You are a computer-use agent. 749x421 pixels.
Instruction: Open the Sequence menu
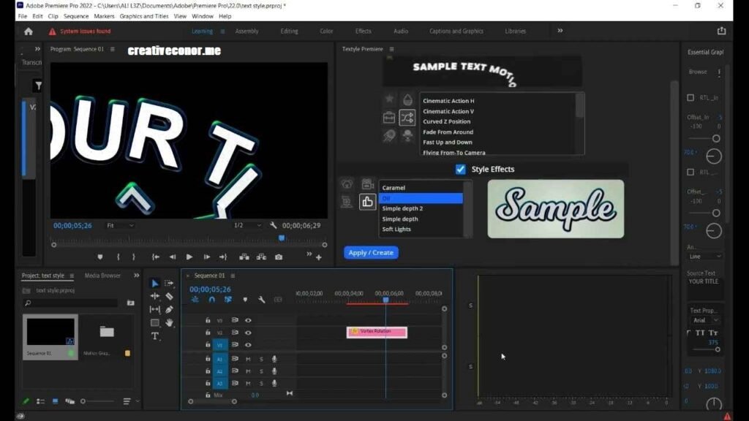76,16
